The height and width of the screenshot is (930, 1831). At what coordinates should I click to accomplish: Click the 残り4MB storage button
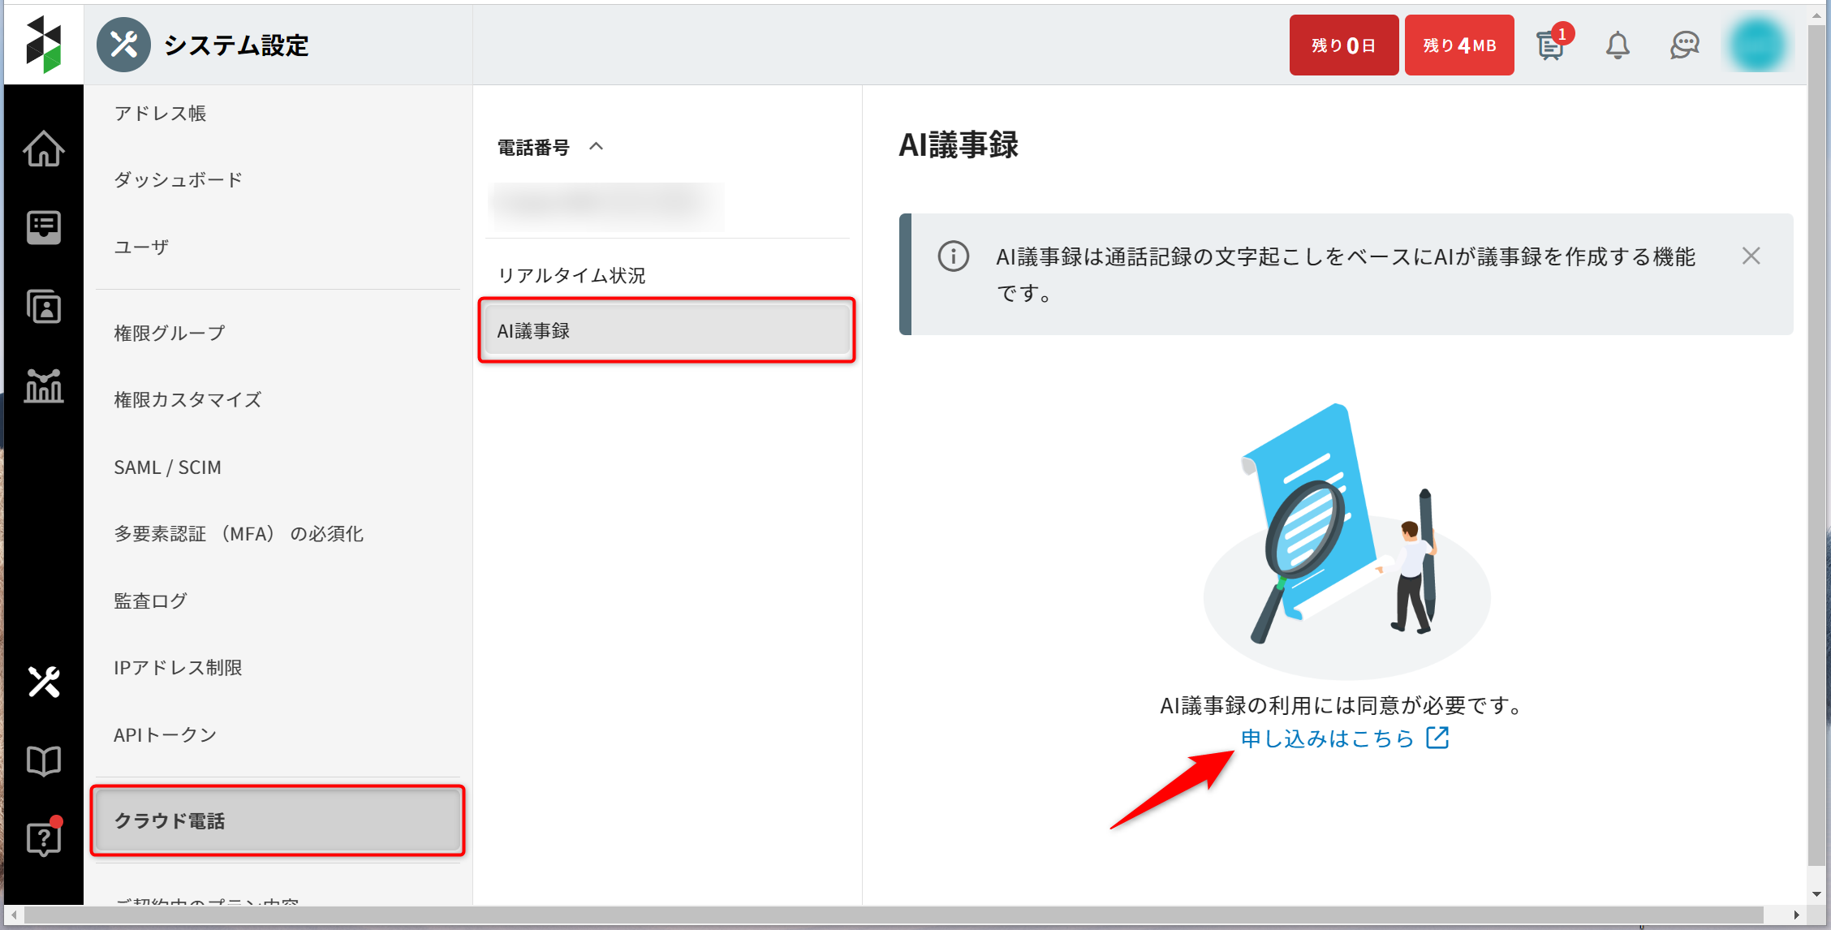1458,45
